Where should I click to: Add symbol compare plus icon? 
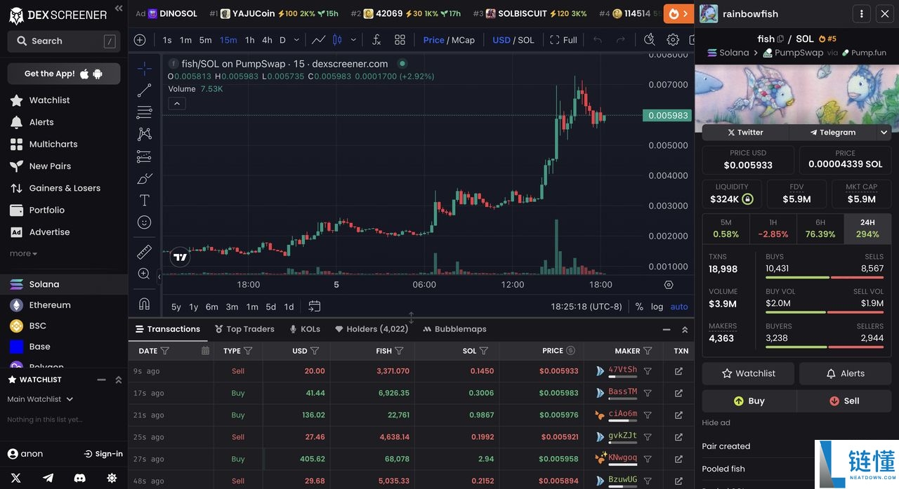click(x=140, y=40)
